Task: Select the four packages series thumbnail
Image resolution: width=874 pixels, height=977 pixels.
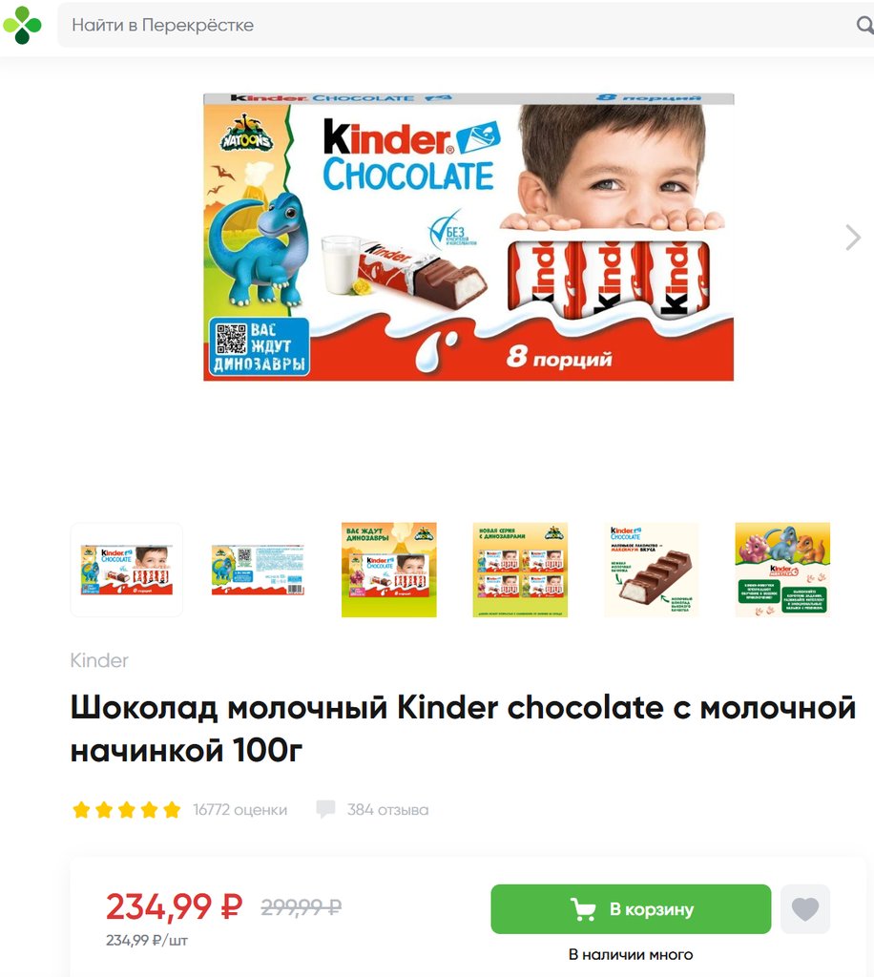Action: click(520, 570)
